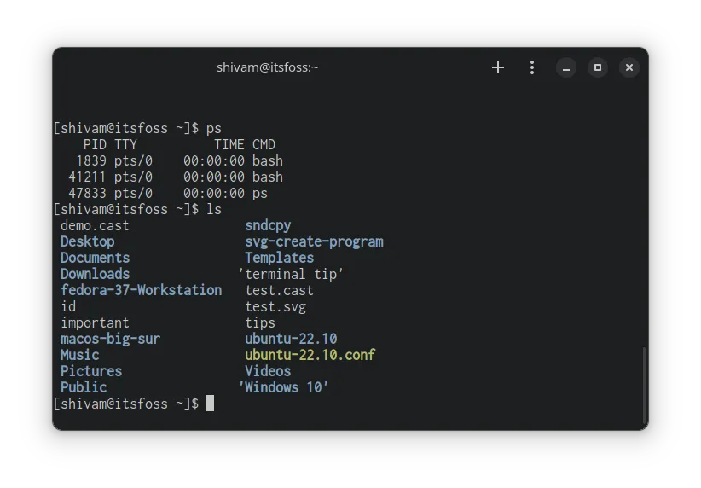701x488 pixels.
Task: Click the Templates directory name
Action: pyautogui.click(x=279, y=258)
